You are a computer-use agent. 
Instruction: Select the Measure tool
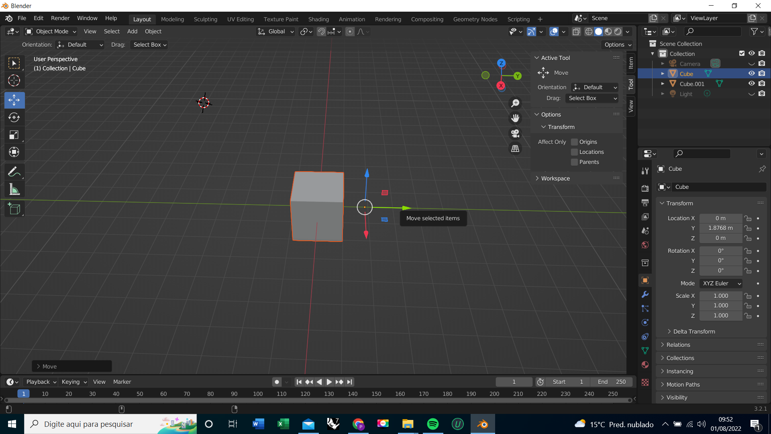coord(14,189)
